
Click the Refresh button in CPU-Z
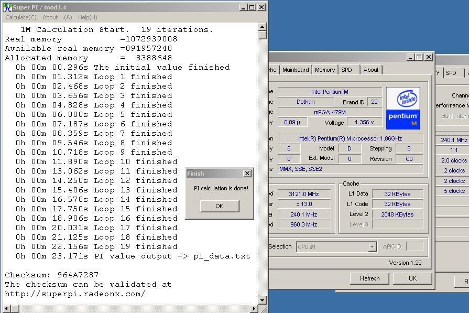pyautogui.click(x=369, y=278)
